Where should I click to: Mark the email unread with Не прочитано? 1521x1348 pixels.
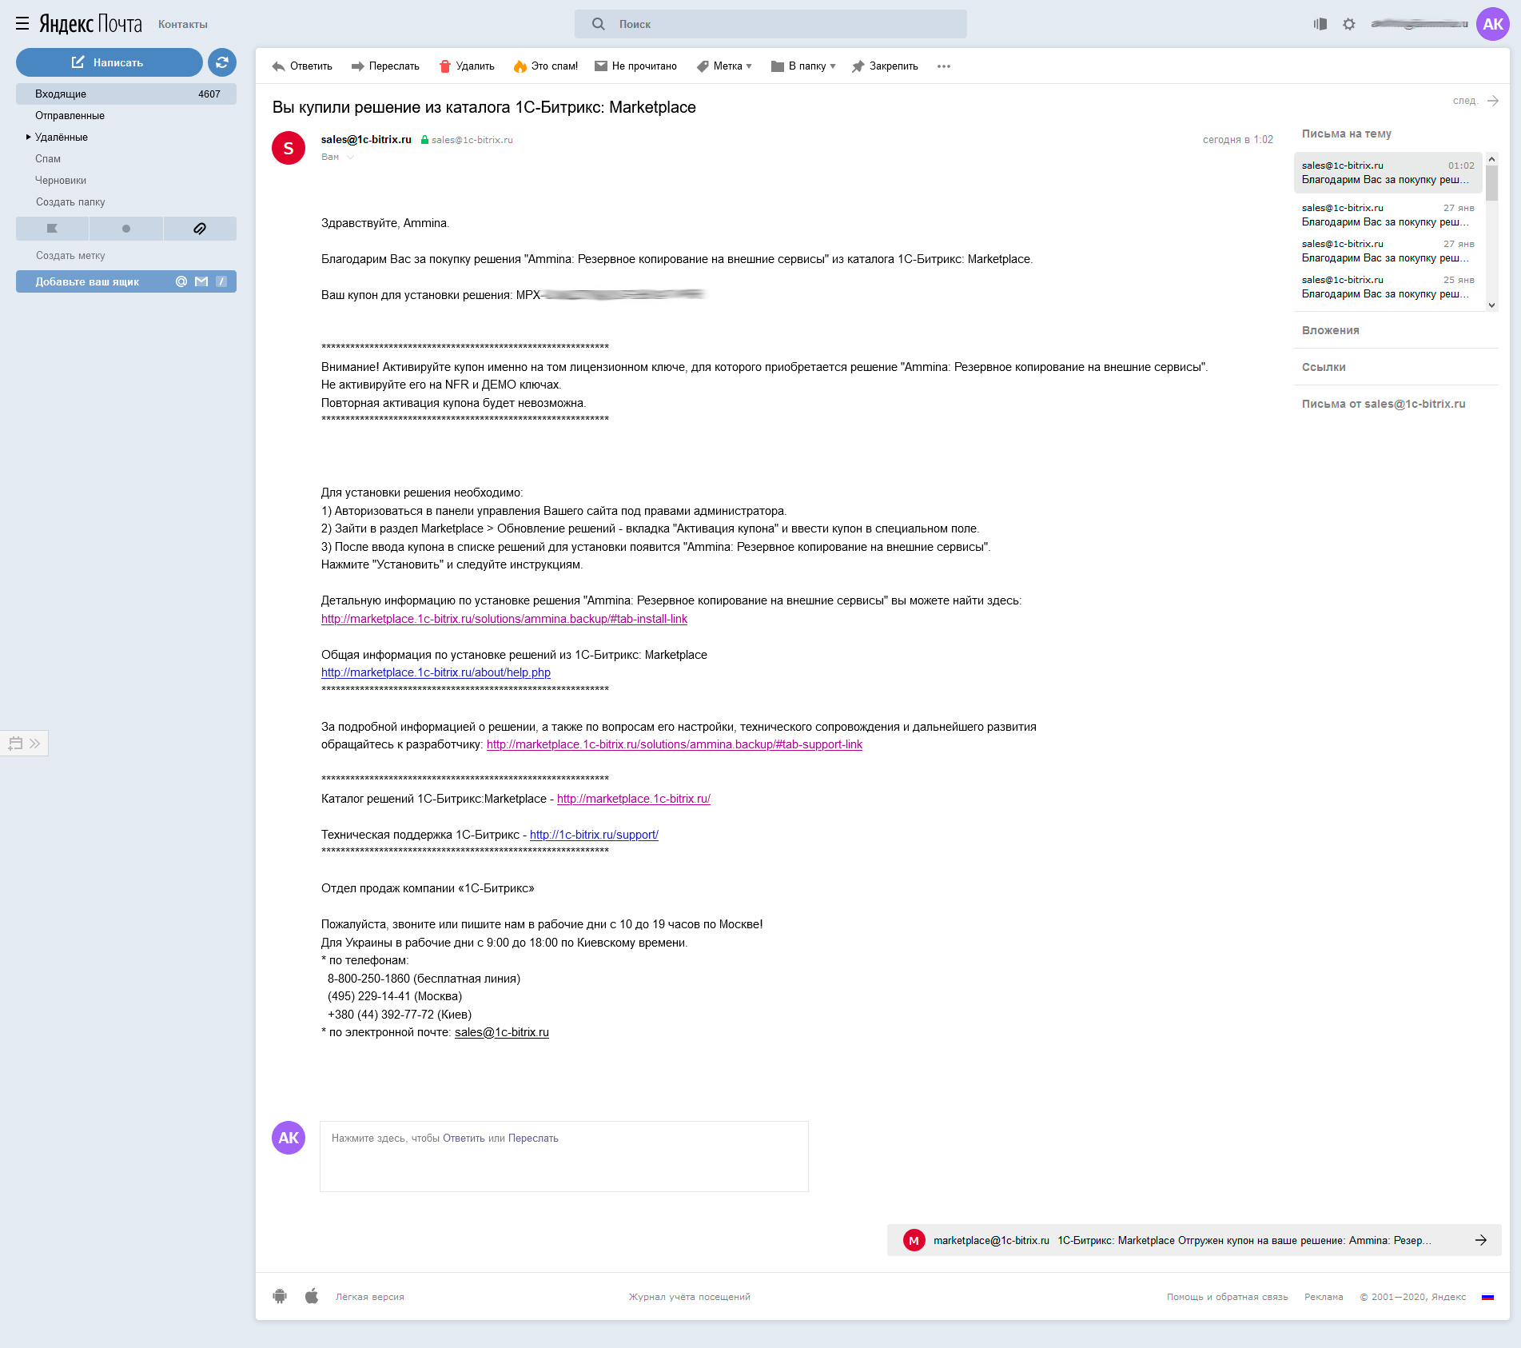pos(635,66)
